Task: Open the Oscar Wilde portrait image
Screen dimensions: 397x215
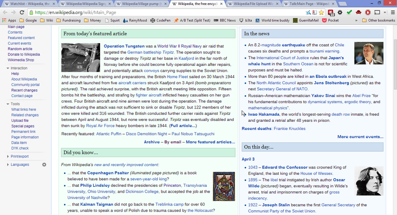Action: (368, 181)
